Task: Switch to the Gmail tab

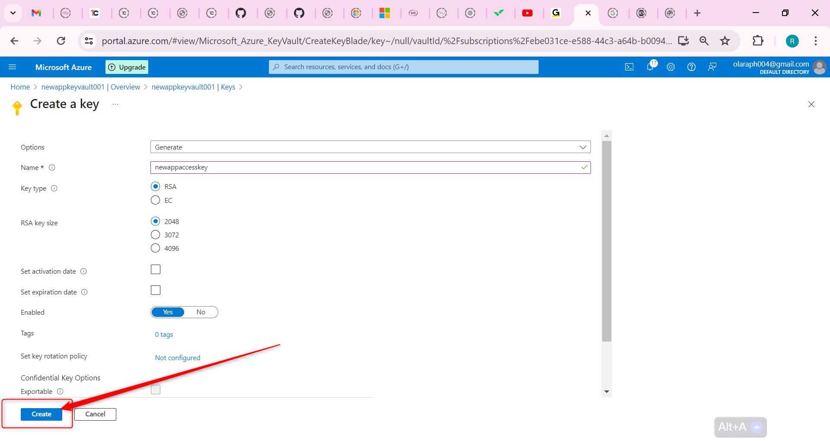Action: 36,13
